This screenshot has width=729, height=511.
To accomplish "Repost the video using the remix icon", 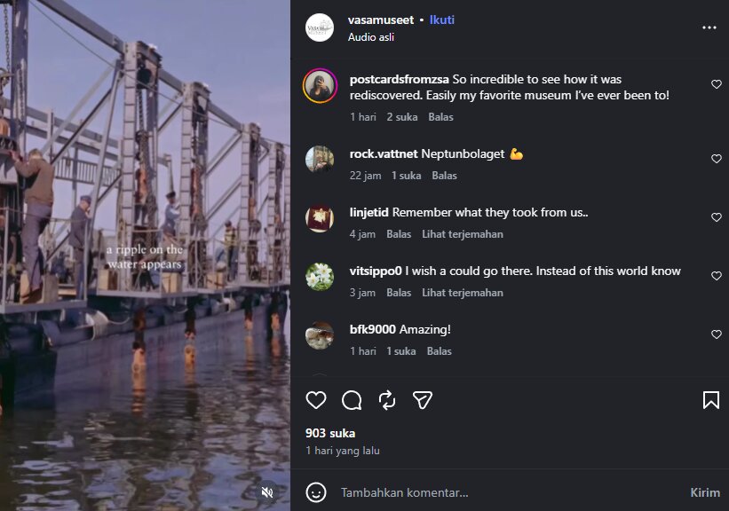I will point(386,401).
